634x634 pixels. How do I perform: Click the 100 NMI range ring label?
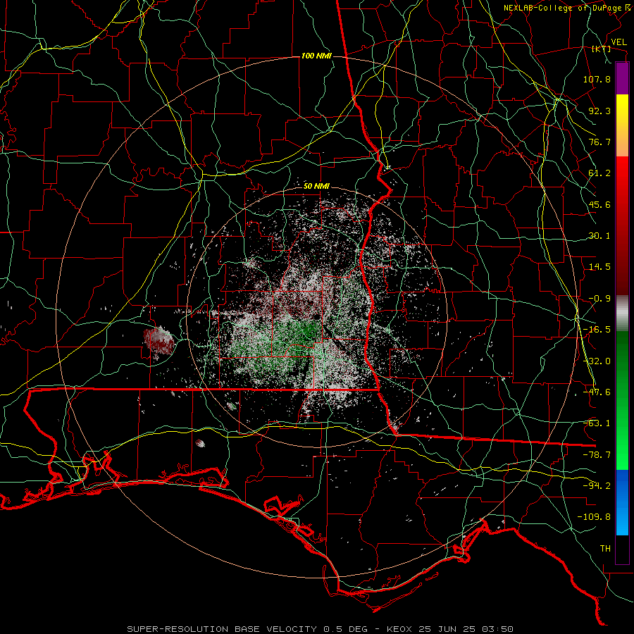(316, 56)
